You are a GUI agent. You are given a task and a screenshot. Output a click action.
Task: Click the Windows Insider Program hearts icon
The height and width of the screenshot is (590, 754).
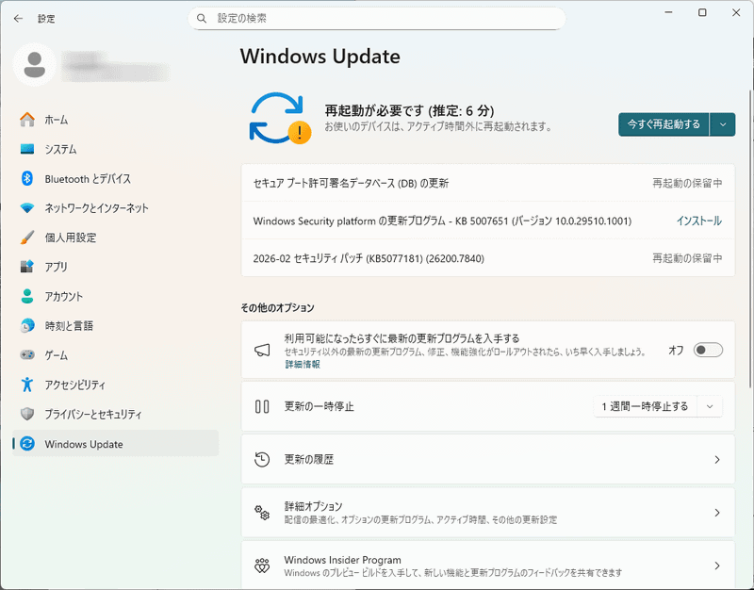coord(262,565)
